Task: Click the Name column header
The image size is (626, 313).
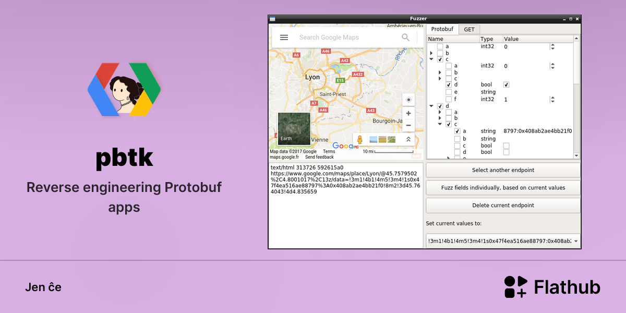Action: 453,39
